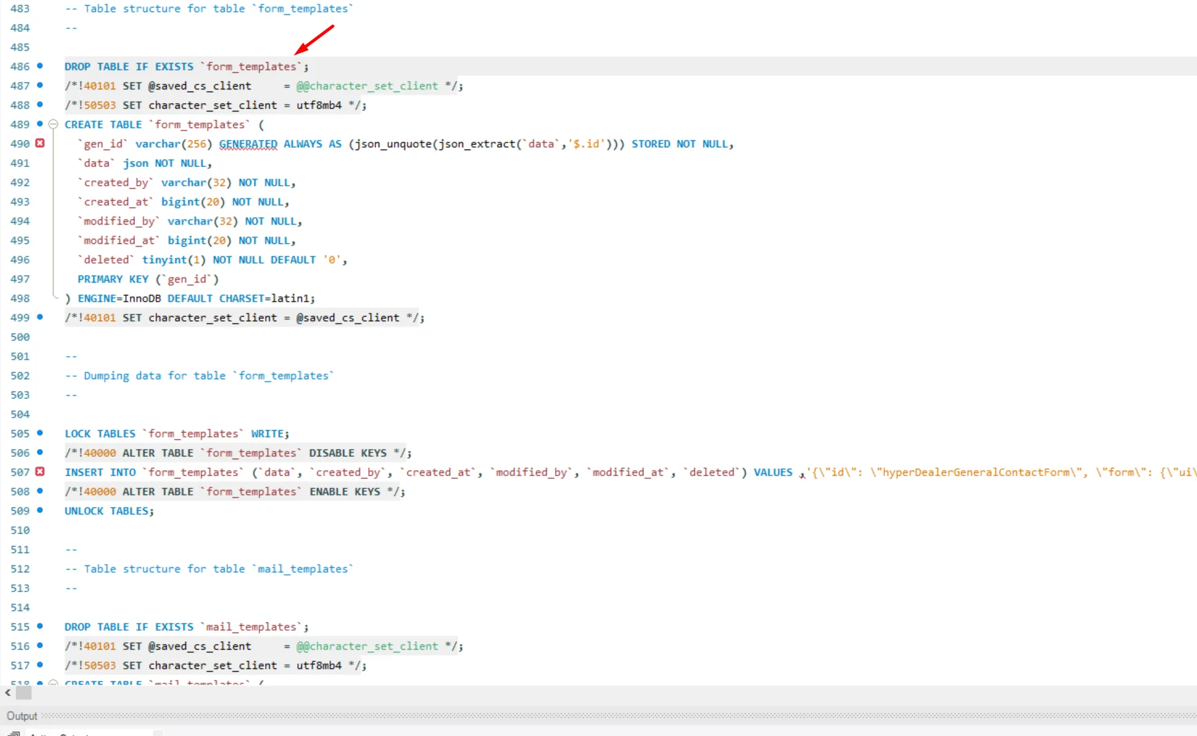Click the LOCK TABLES form_templates WRITE line
This screenshot has height=736, width=1197.
click(177, 434)
